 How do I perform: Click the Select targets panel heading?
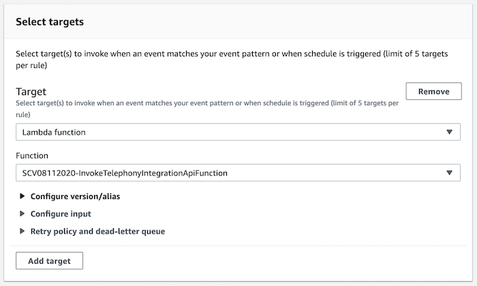point(50,22)
